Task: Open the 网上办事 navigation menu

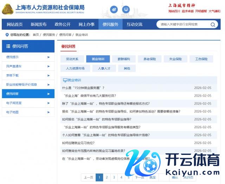Action: point(86,25)
